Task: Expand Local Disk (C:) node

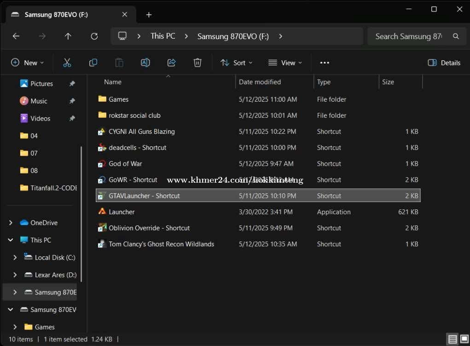Action: 15,257
